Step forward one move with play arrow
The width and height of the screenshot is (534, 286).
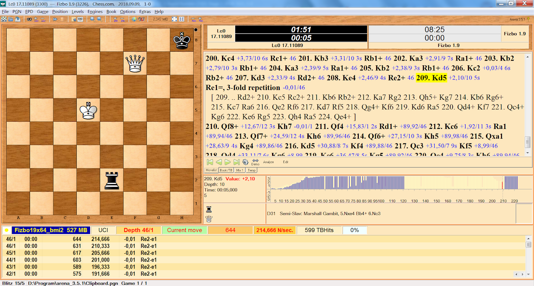point(228,162)
